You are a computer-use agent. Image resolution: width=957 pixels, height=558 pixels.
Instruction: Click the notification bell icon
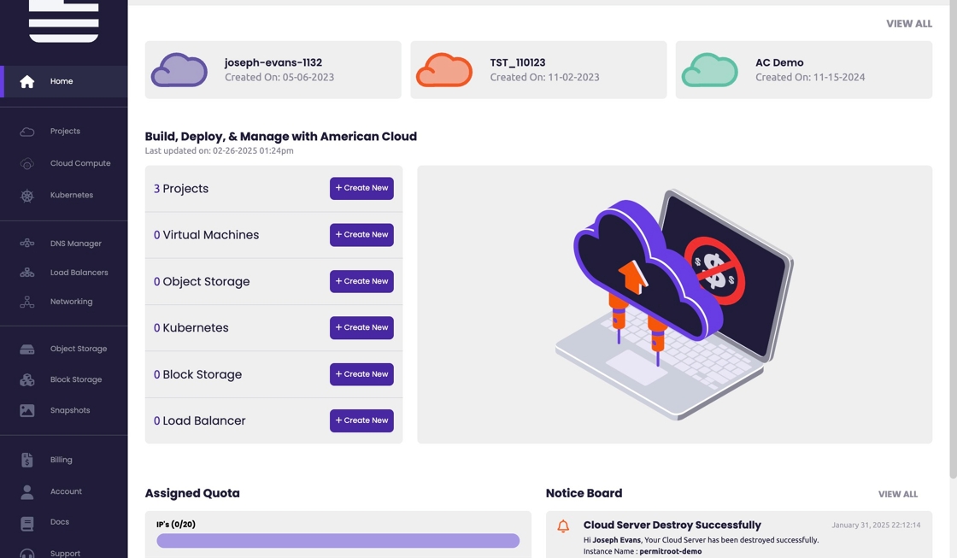563,526
